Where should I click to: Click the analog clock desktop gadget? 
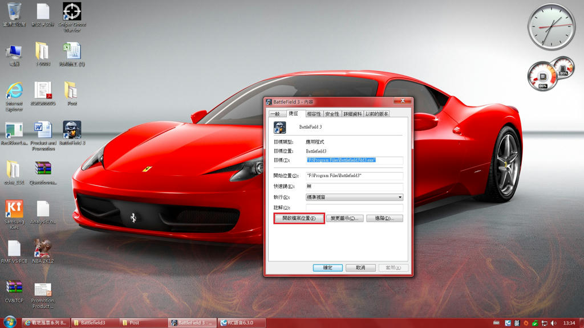pyautogui.click(x=551, y=27)
